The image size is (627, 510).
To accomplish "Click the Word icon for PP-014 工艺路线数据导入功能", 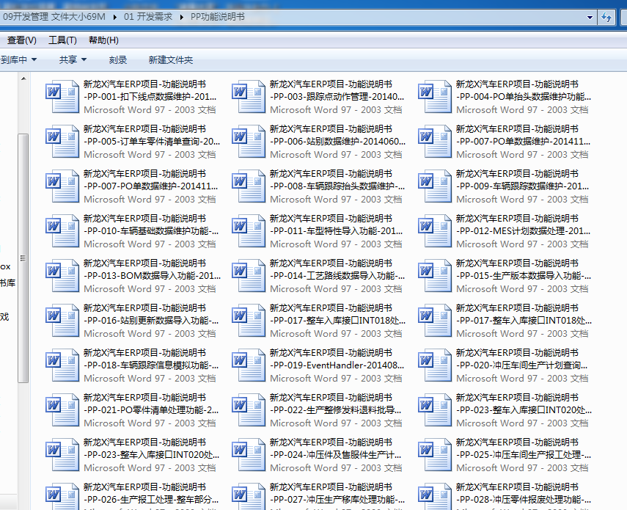I will [x=249, y=276].
